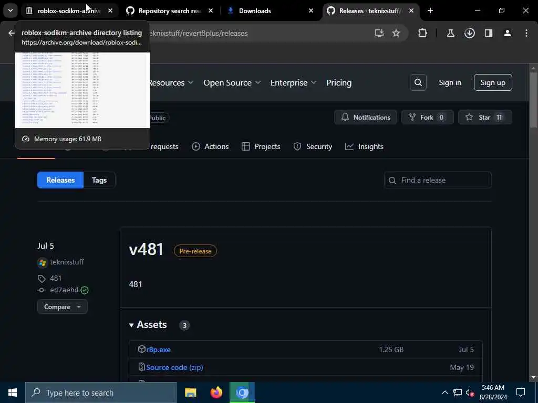Open tag 481 link
The image size is (538, 403).
[56, 278]
